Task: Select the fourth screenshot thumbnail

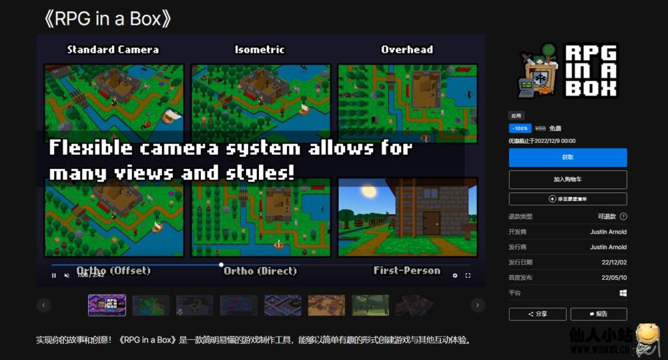Action: tap(239, 305)
